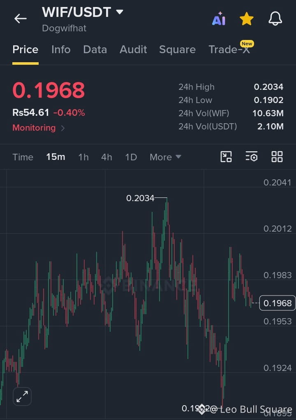Open the More timeframes dropdown
The height and width of the screenshot is (420, 296).
coord(165,157)
